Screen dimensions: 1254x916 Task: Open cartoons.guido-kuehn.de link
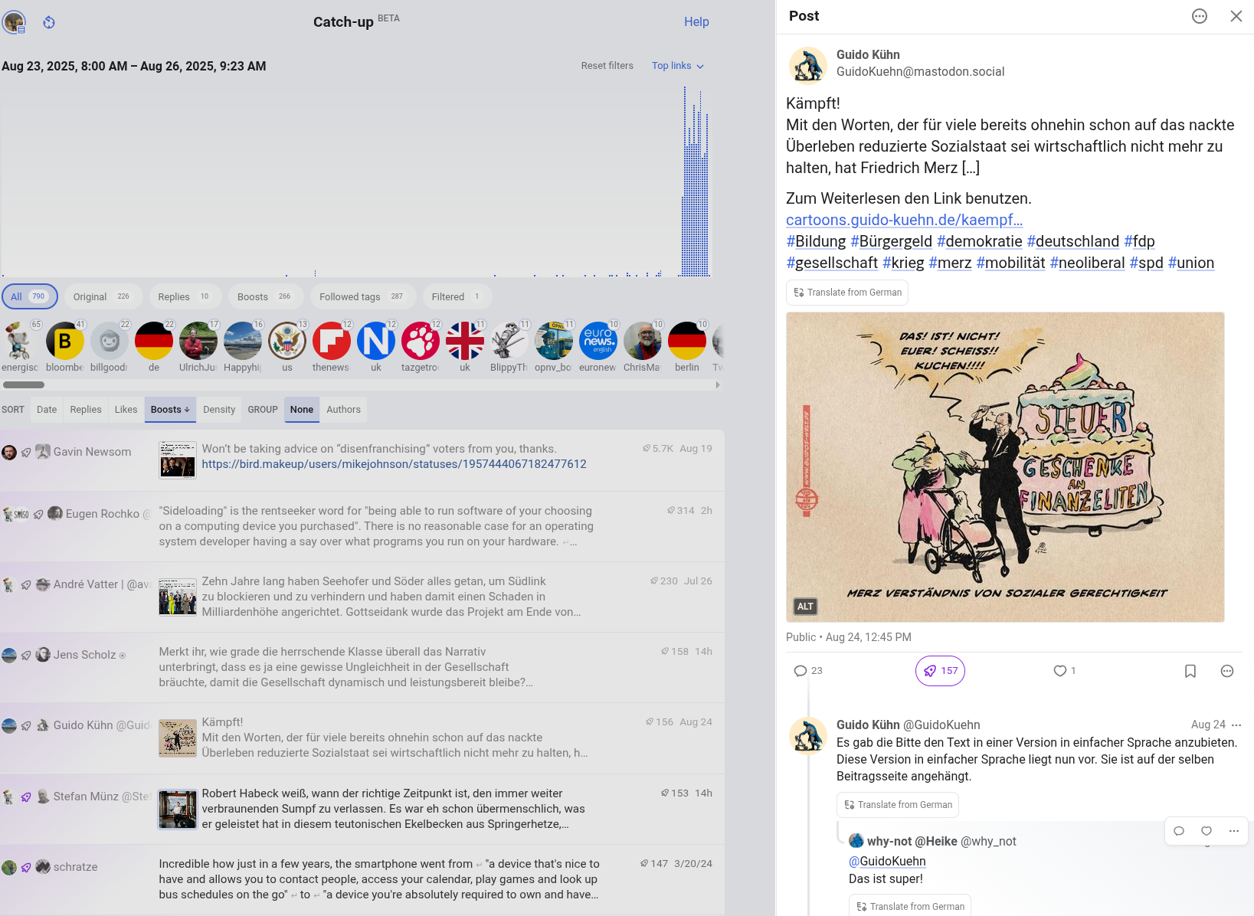click(x=905, y=220)
